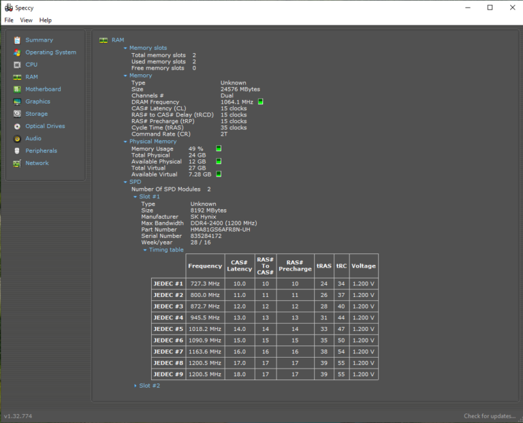Click the green Available Physical indicator

click(x=219, y=161)
